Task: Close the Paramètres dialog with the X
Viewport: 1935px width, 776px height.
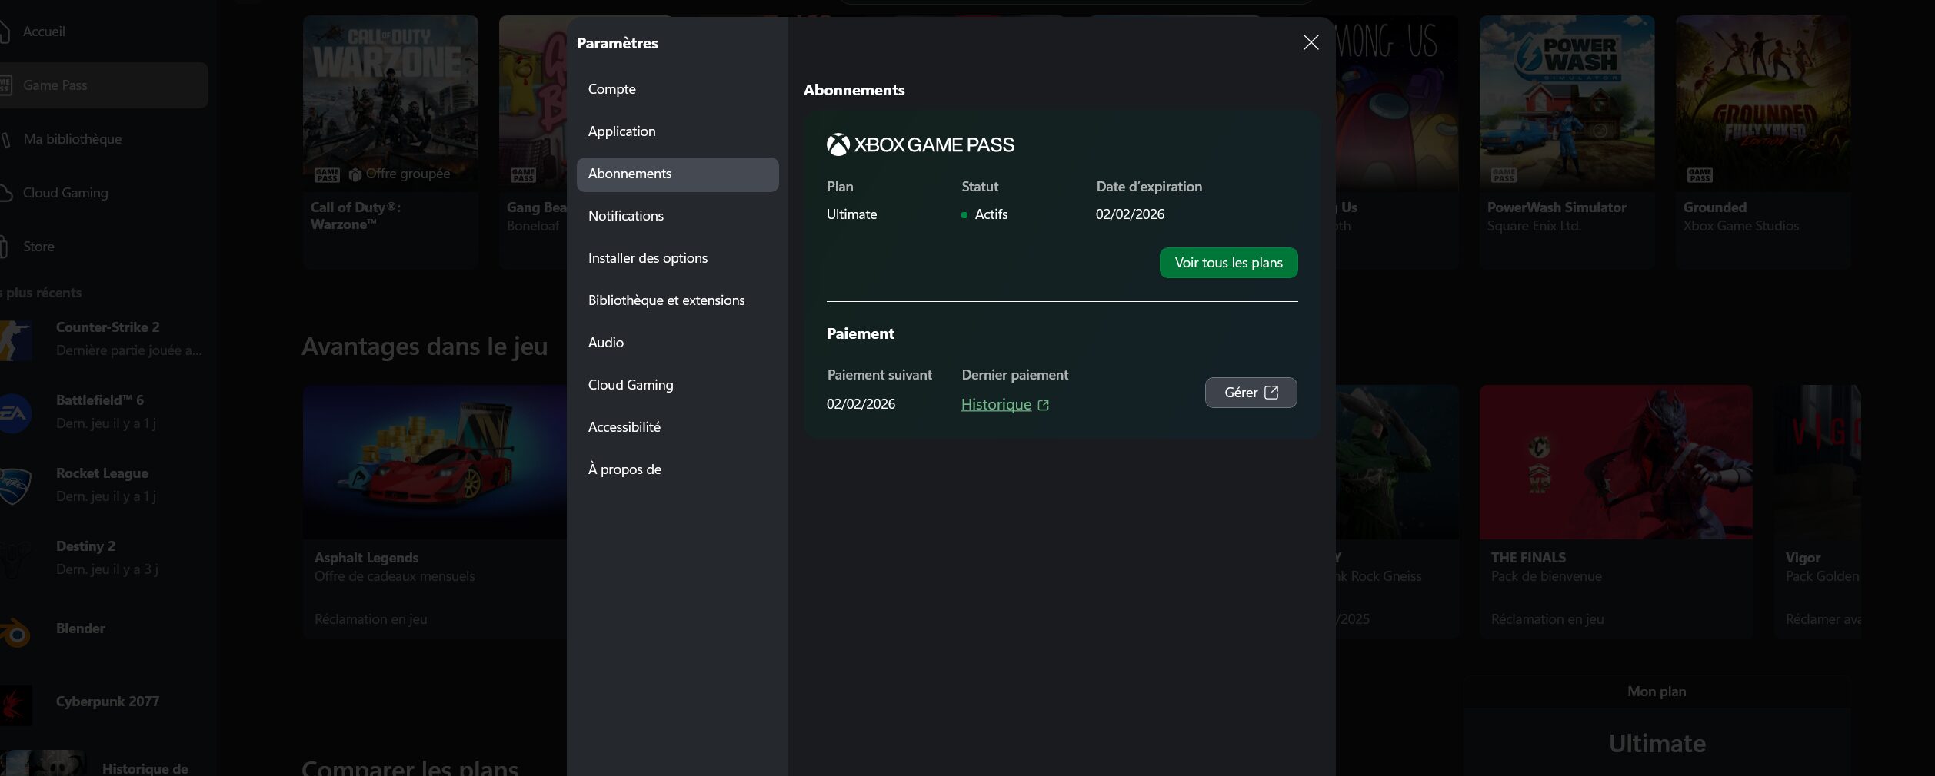Action: point(1311,43)
